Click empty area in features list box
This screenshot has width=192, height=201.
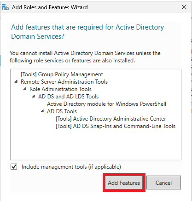click(96, 145)
